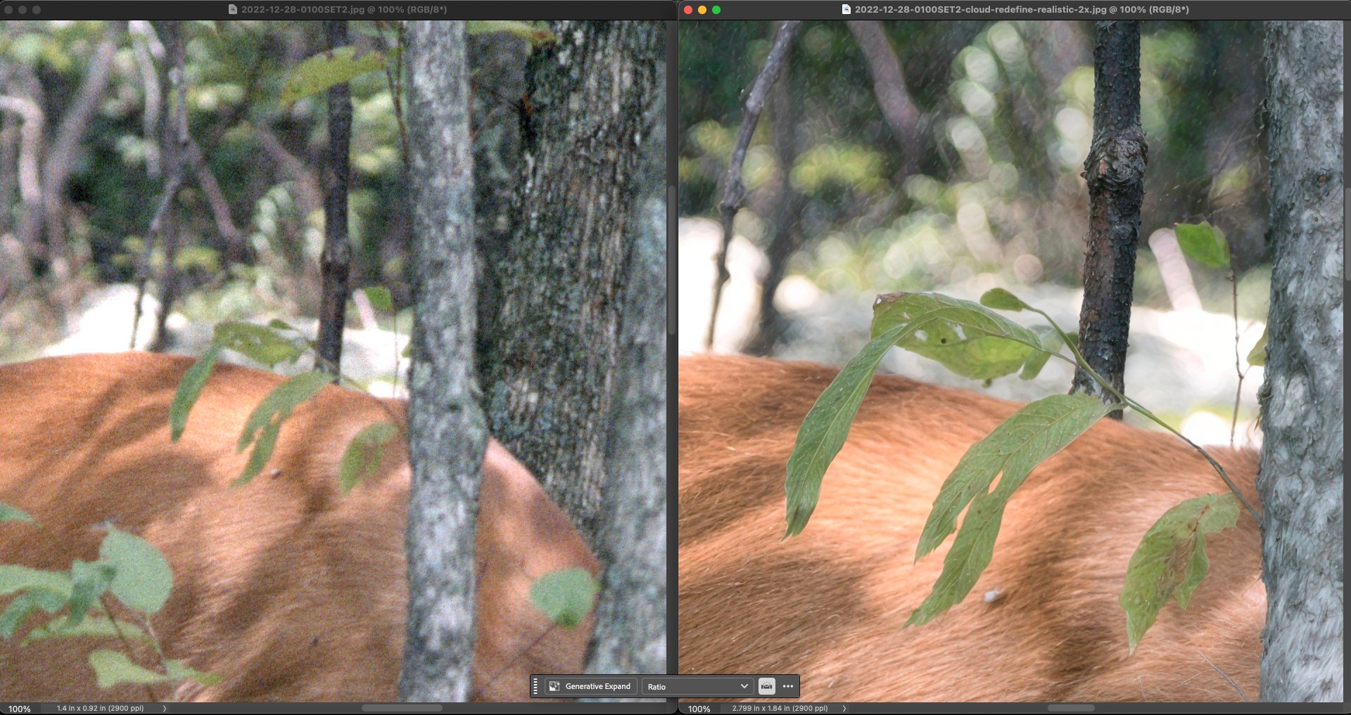Open the Ratio dropdown in taskbar
The image size is (1351, 715).
click(x=697, y=686)
